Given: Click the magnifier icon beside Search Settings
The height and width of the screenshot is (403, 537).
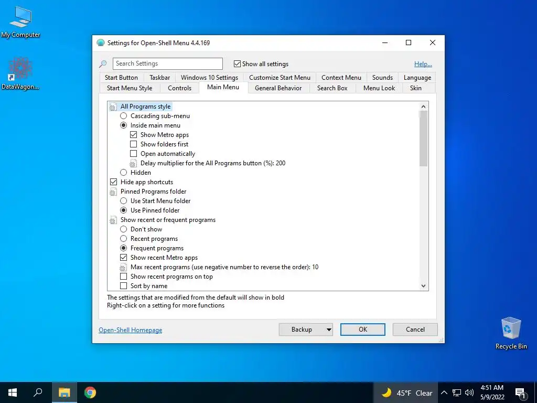Looking at the screenshot, I should (103, 63).
